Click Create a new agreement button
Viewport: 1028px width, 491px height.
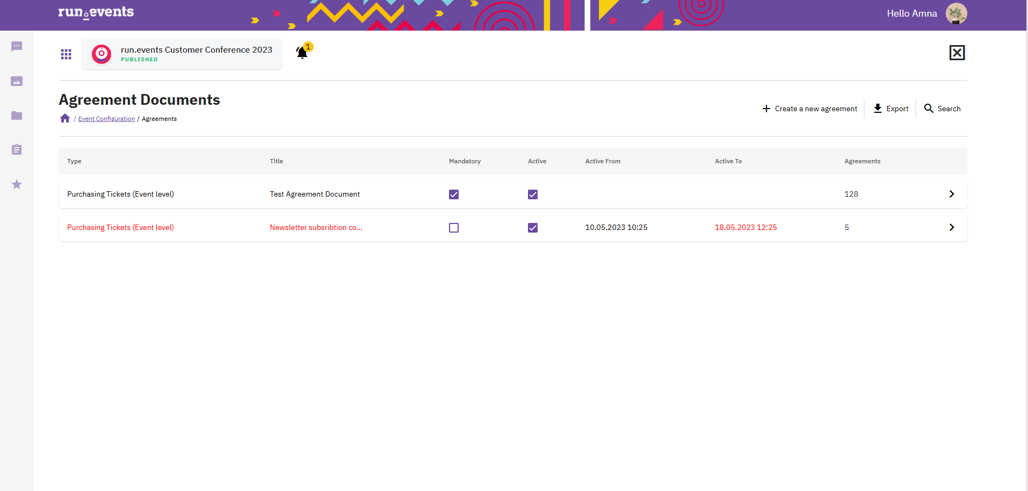point(810,109)
